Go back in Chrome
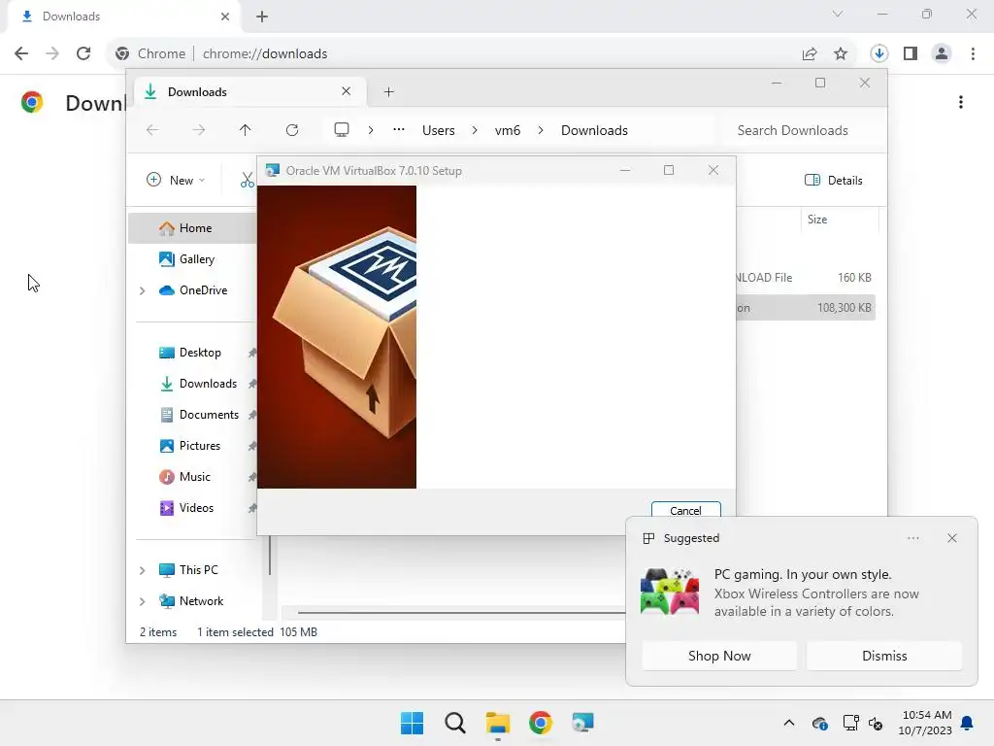Viewport: 994px width, 746px height. [21, 53]
